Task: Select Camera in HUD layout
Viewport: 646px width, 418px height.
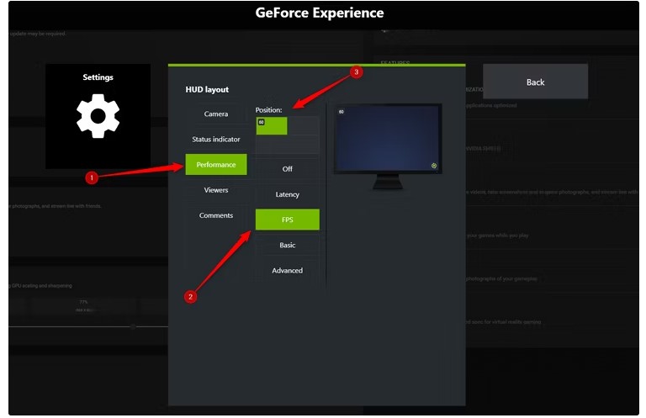Action: pos(216,114)
